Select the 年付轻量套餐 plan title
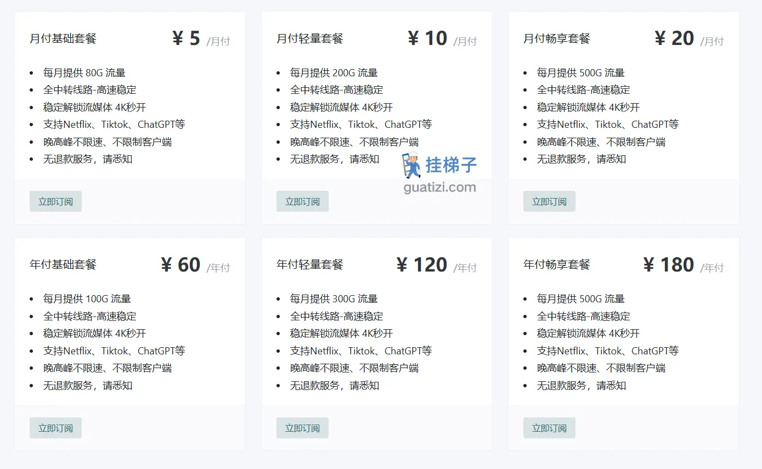 point(310,264)
